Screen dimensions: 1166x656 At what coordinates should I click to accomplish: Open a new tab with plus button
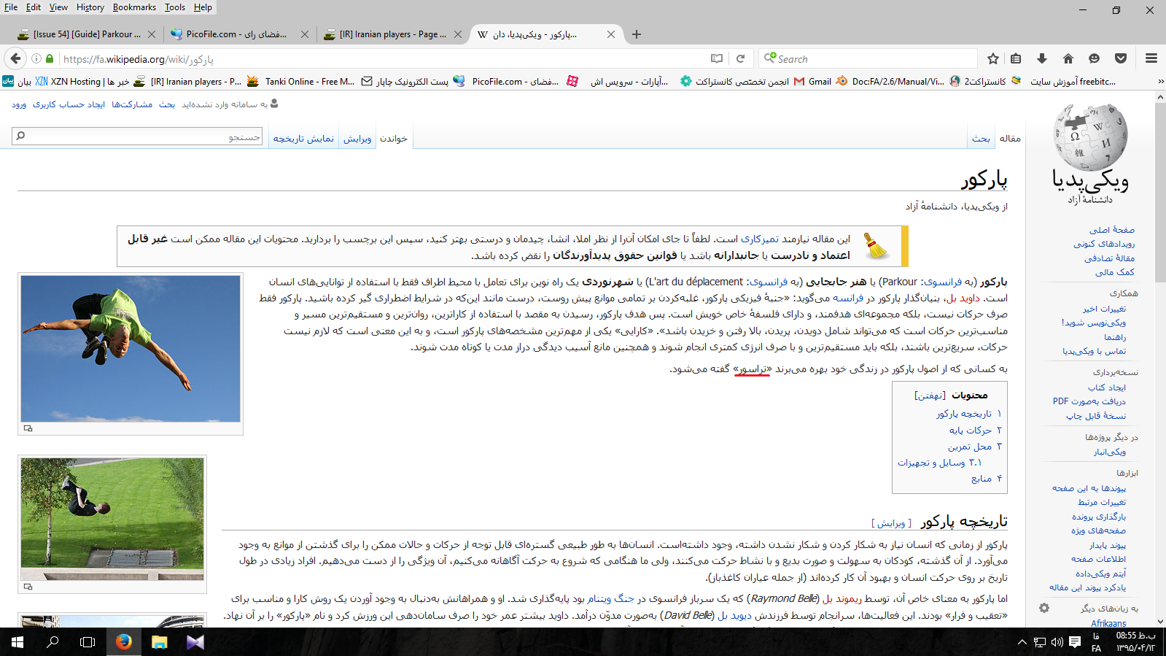pos(637,34)
